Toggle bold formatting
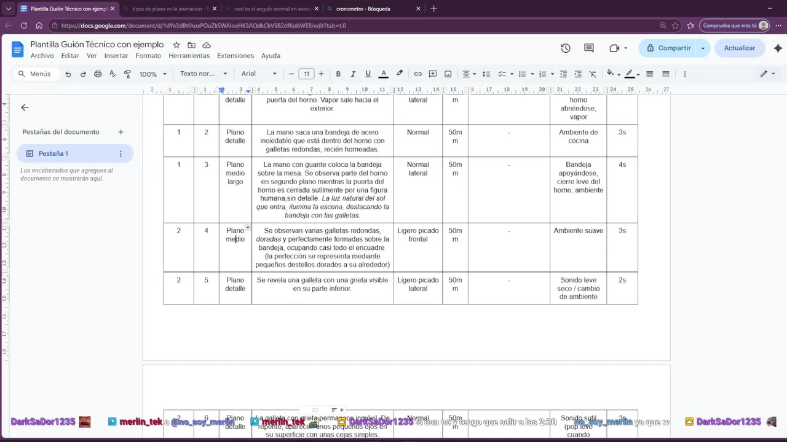787x442 pixels. coord(338,74)
